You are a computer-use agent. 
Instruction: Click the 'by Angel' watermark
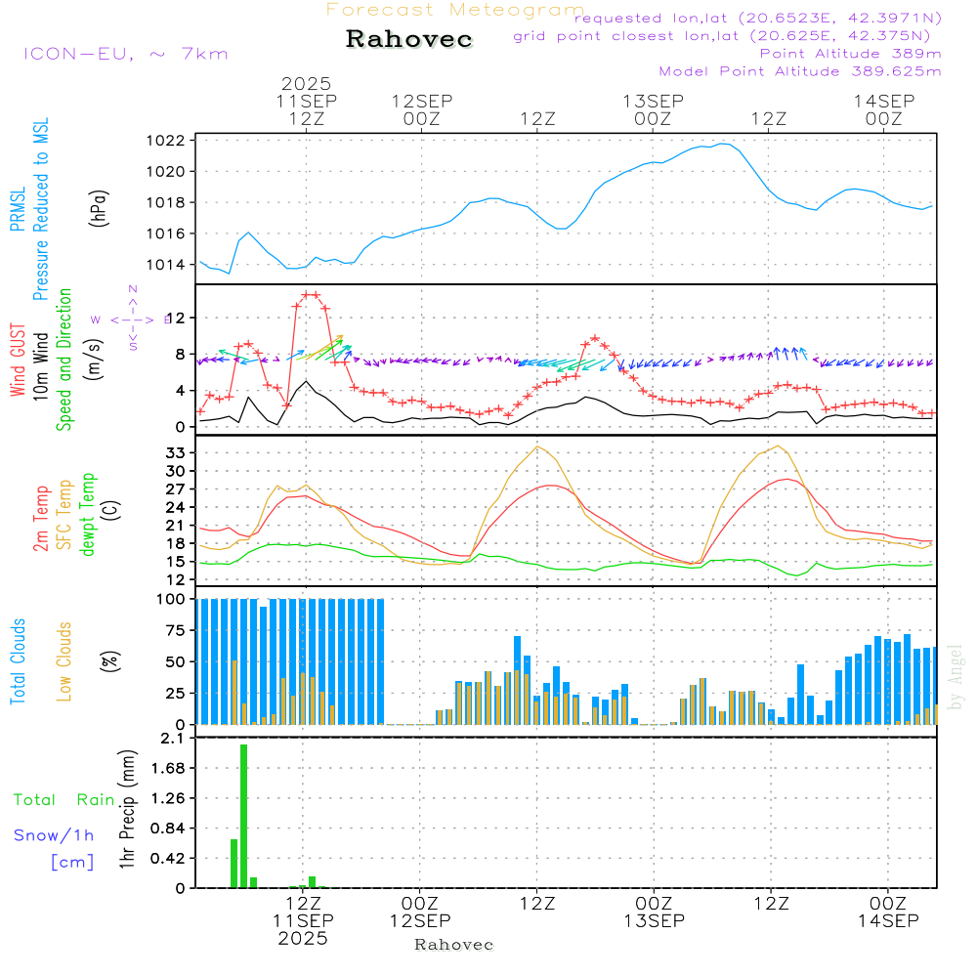click(956, 676)
